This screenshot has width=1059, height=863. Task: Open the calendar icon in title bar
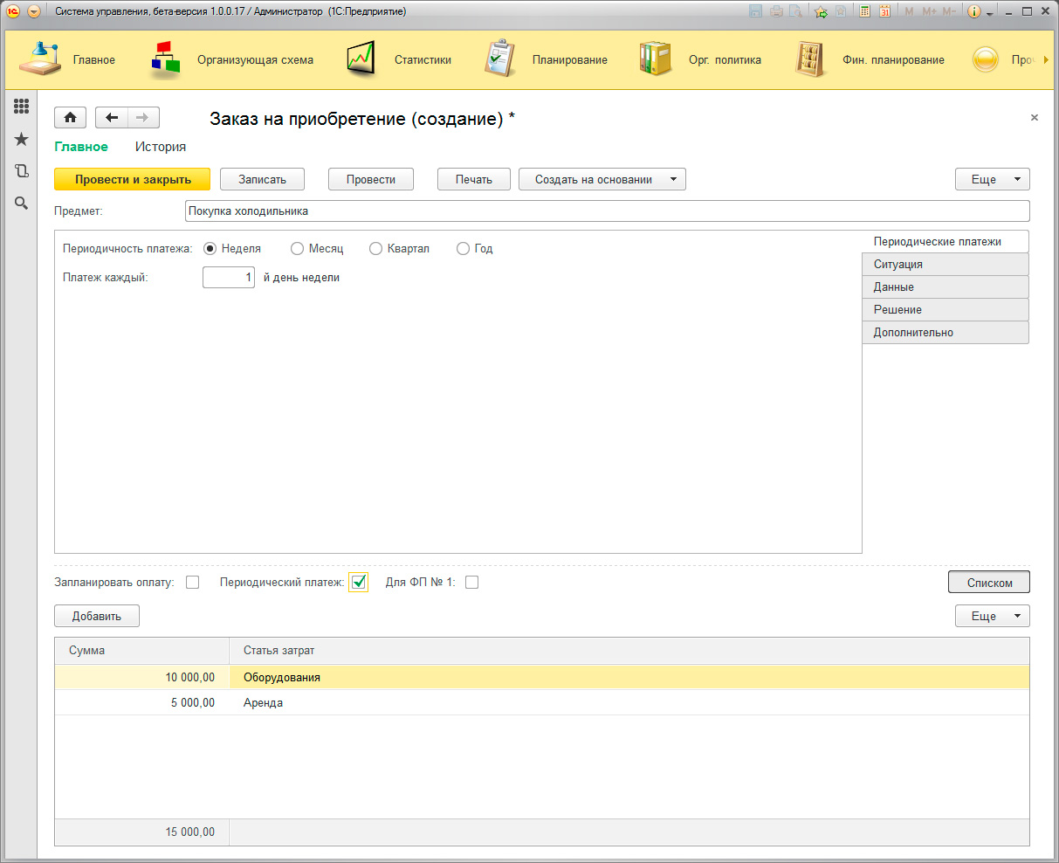884,11
